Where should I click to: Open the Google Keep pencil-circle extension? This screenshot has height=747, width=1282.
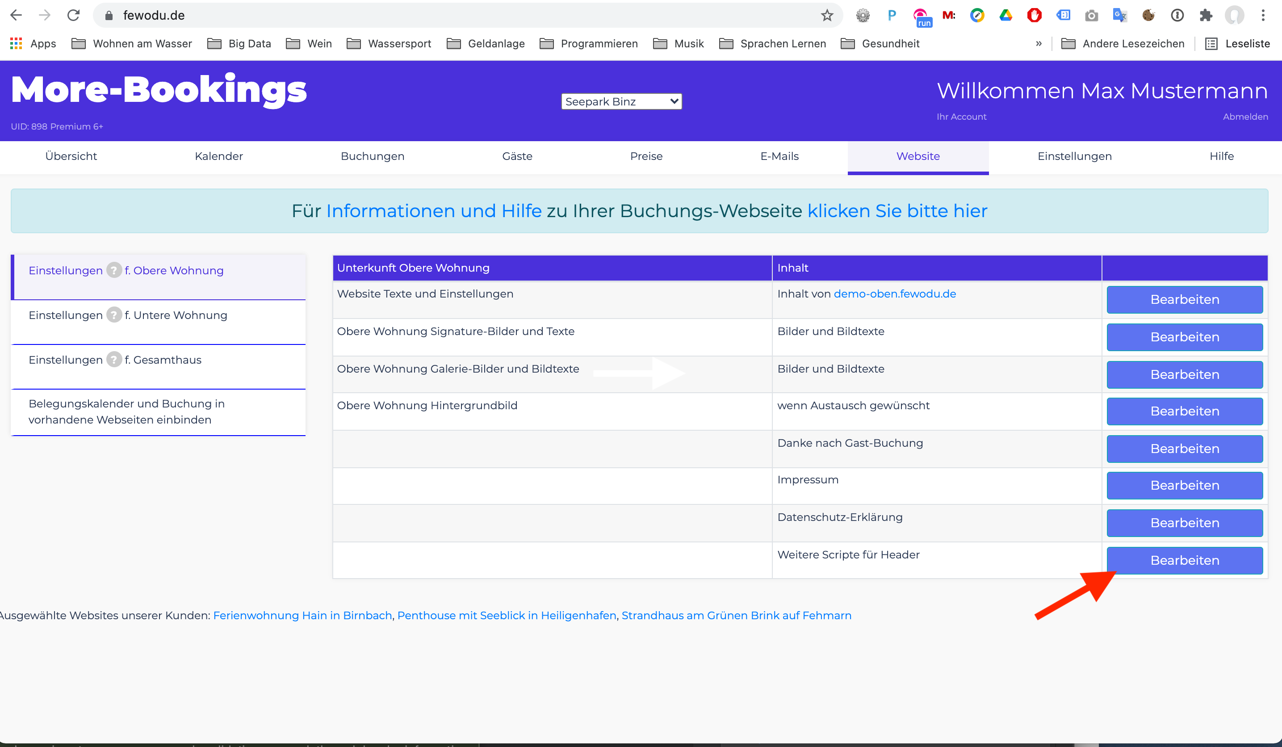tap(977, 16)
